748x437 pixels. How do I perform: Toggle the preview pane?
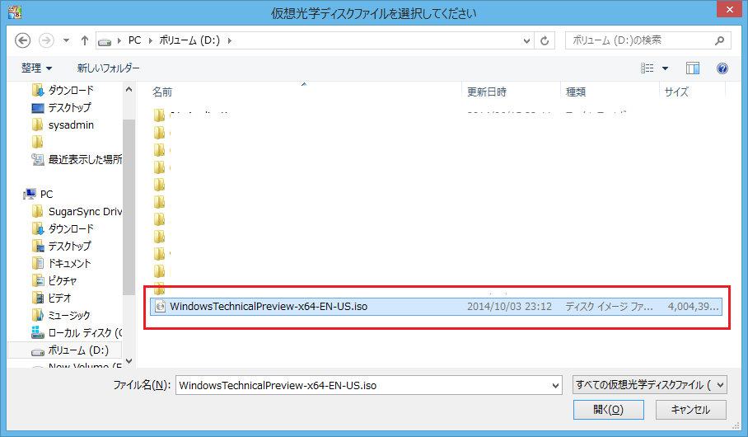[x=693, y=68]
